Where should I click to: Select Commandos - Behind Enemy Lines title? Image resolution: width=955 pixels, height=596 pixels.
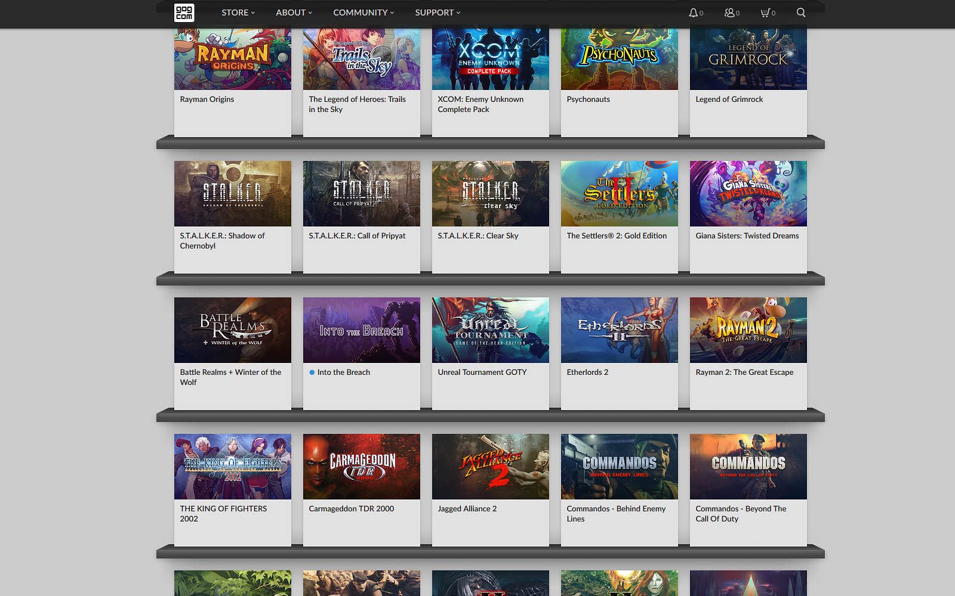pyautogui.click(x=616, y=514)
